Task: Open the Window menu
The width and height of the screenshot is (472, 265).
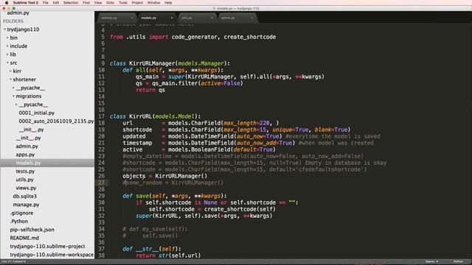Action: click(x=153, y=3)
